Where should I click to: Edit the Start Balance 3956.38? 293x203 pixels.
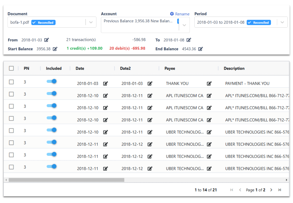55,49
